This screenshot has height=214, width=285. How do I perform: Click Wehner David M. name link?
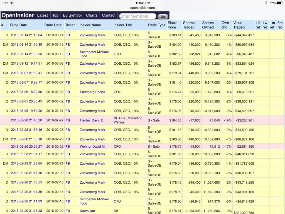pyautogui.click(x=93, y=147)
